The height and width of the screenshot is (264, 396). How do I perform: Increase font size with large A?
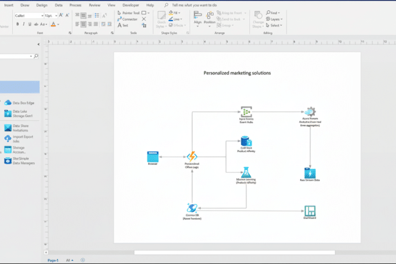(61, 15)
